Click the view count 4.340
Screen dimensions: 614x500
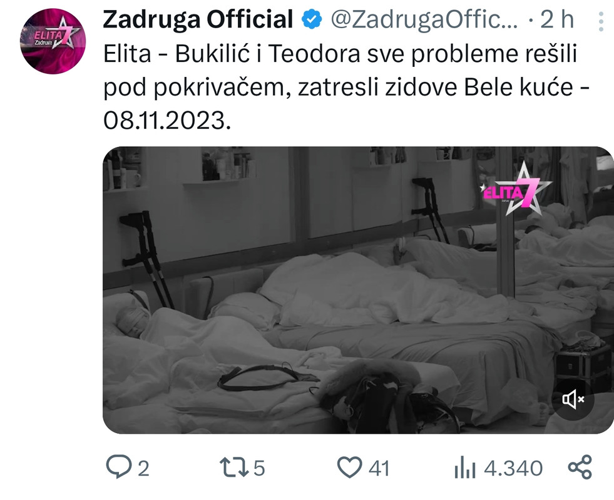tap(513, 468)
